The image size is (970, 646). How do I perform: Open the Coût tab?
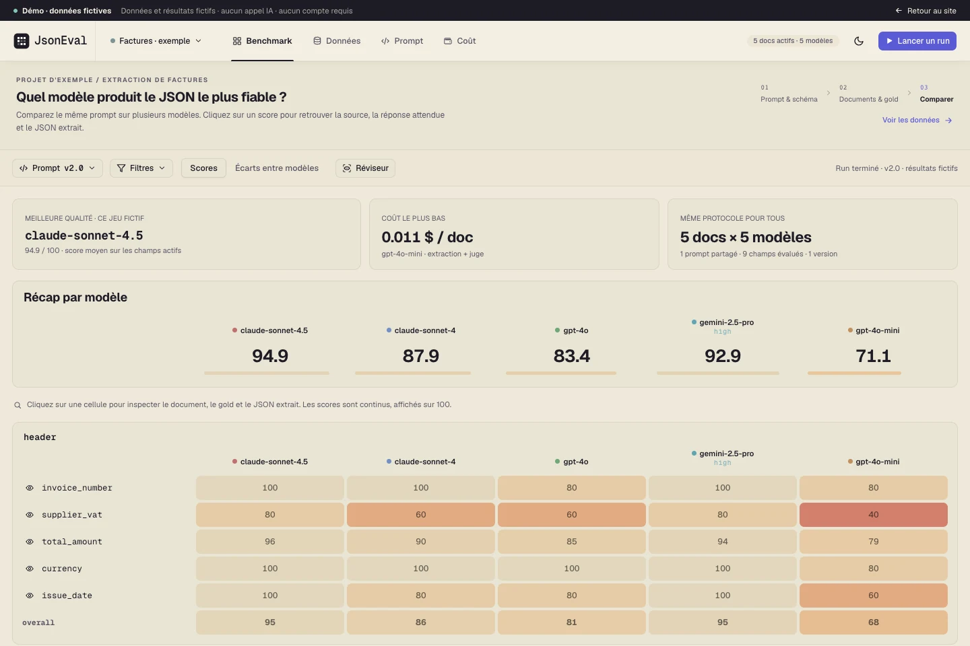tap(459, 41)
